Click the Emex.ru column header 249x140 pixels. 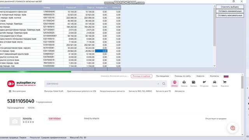click(x=114, y=7)
